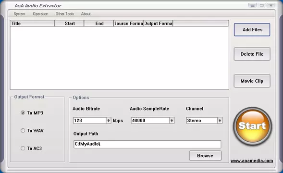
Task: Open the Movie Clip tool
Action: [x=252, y=81]
